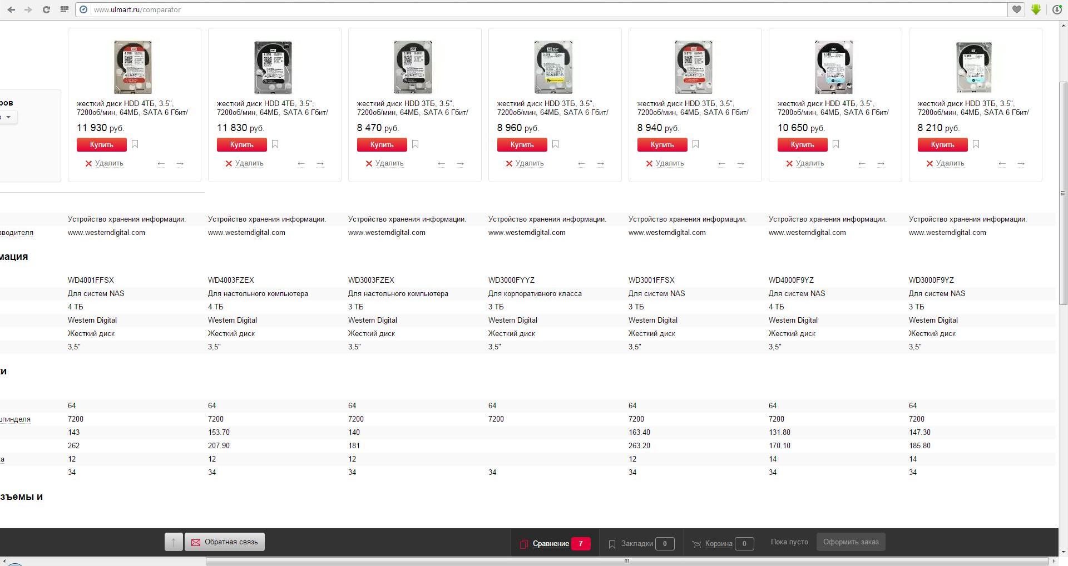Image resolution: width=1068 pixels, height=566 pixels.
Task: Click the right arrow on the 10 650 руб. card
Action: (x=881, y=164)
